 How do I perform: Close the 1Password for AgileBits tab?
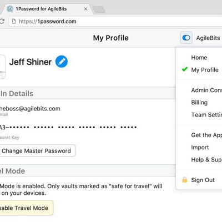point(85,9)
